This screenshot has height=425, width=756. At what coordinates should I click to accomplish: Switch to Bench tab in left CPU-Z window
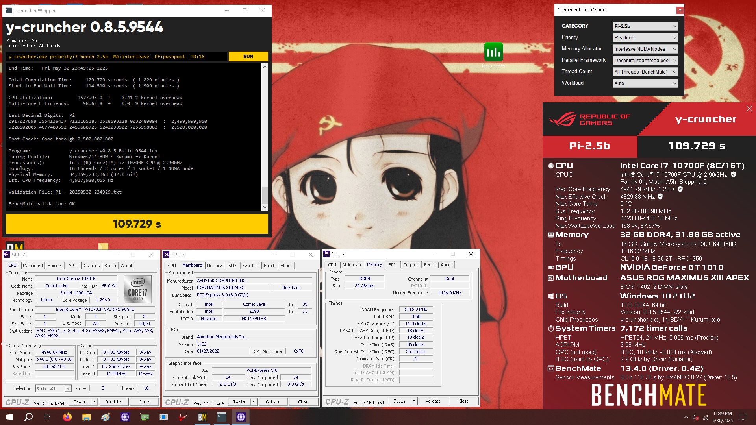(x=110, y=266)
